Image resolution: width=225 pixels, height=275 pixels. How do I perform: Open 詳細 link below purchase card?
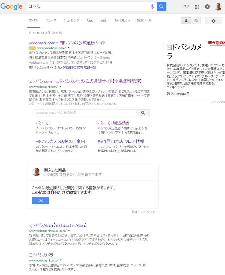click(135, 212)
